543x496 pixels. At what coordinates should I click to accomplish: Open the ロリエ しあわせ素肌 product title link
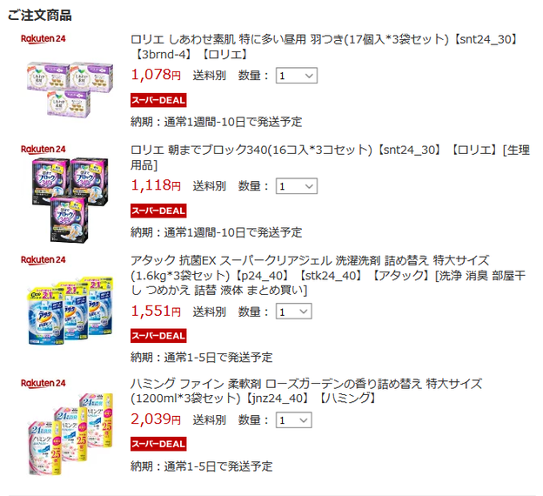pyautogui.click(x=325, y=47)
